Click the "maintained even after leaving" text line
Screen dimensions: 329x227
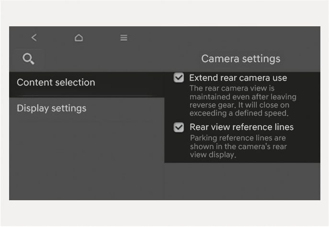click(x=243, y=97)
